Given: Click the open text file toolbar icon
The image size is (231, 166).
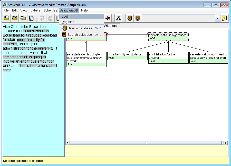Looking at the screenshot, I should tap(7, 18).
